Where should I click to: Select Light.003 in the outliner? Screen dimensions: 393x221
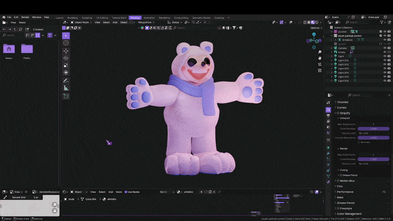(343, 68)
